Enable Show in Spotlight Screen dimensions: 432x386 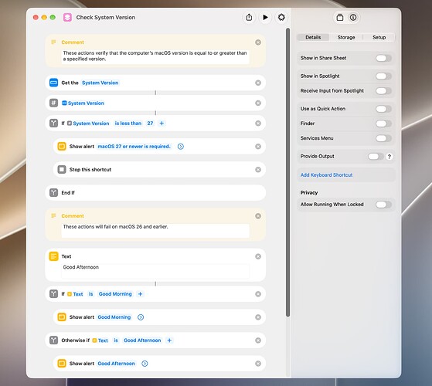(383, 76)
